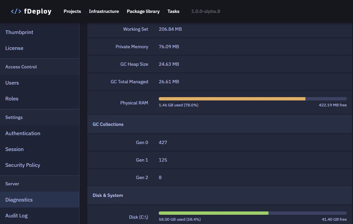The image size is (353, 224).
Task: Select Session in the sidebar
Action: tap(15, 149)
